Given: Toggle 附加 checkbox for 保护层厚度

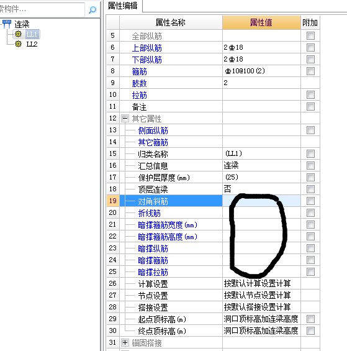Looking at the screenshot, I should pos(310,177).
